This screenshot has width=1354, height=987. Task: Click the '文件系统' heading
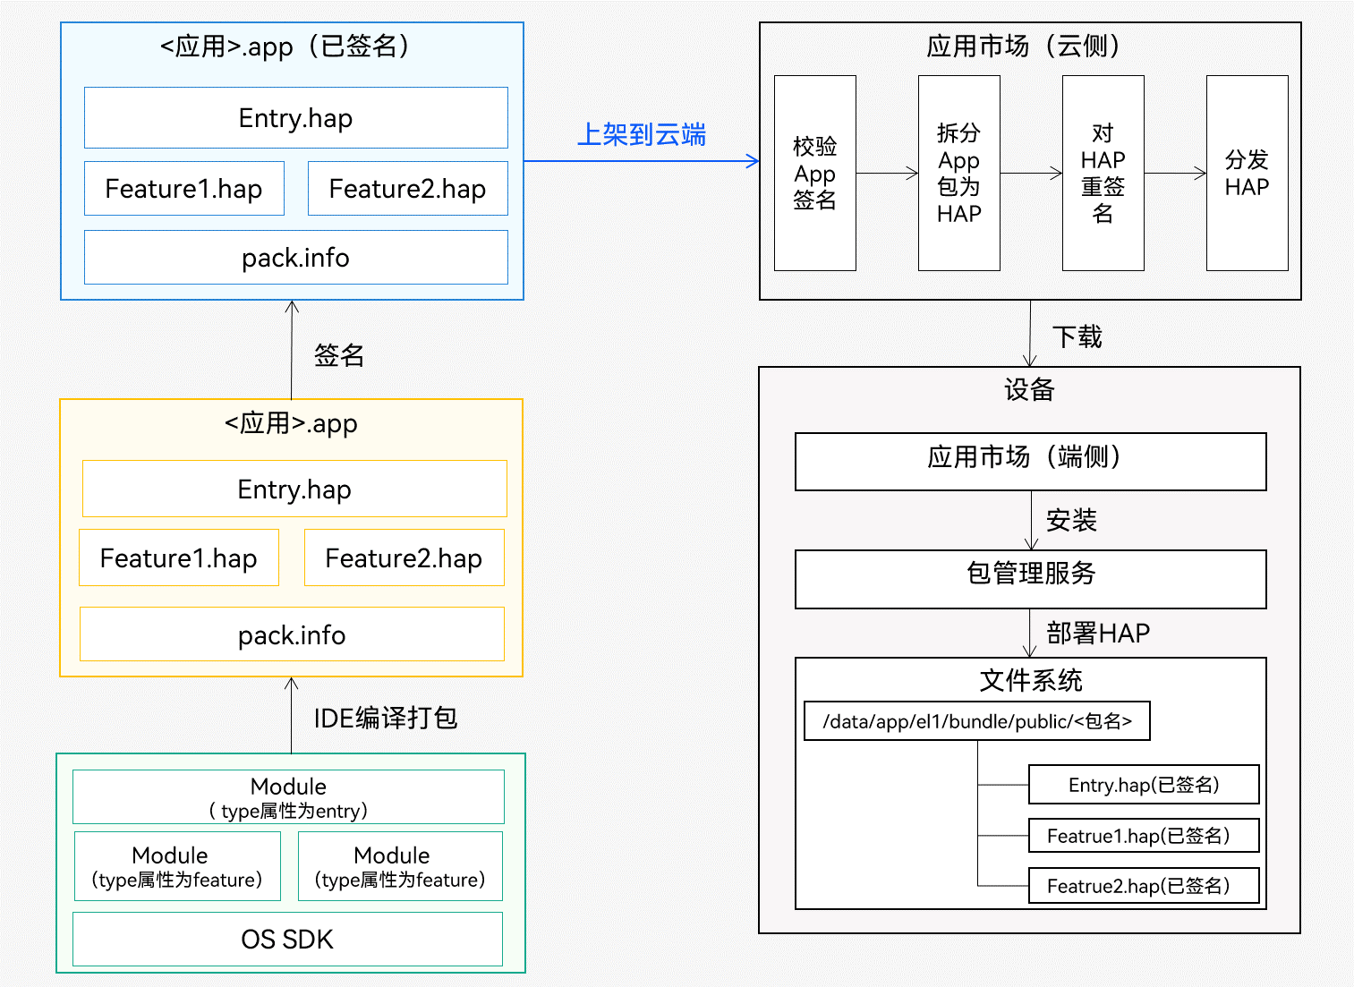tap(1031, 681)
